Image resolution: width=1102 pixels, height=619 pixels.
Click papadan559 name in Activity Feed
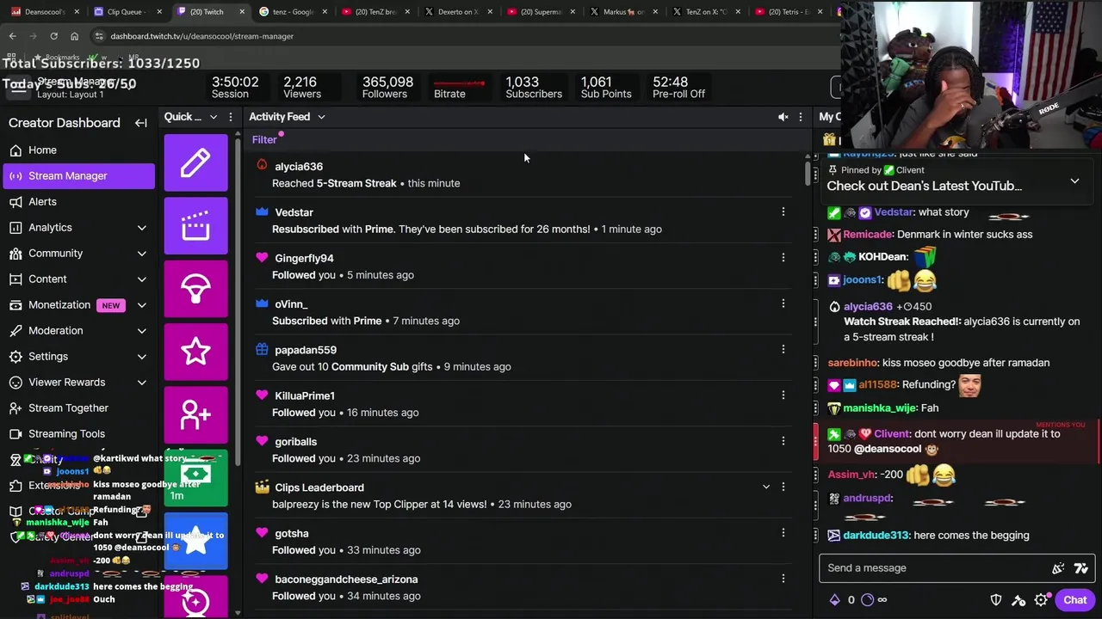click(306, 350)
